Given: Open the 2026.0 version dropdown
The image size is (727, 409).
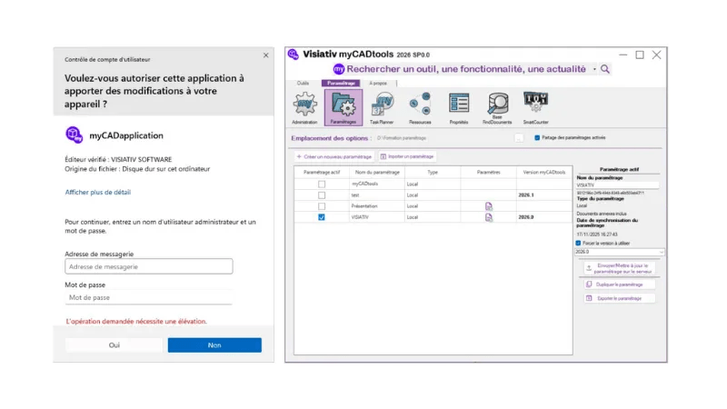Looking at the screenshot, I should (620, 252).
